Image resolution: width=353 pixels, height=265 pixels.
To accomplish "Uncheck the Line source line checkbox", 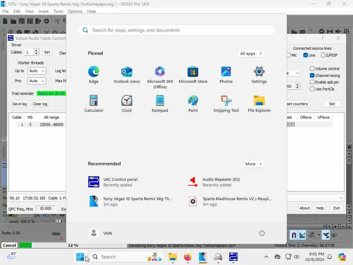I will click(305, 55).
